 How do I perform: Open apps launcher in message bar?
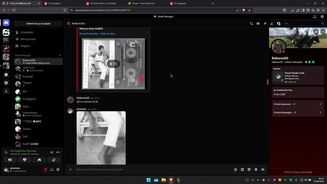coord(263,169)
